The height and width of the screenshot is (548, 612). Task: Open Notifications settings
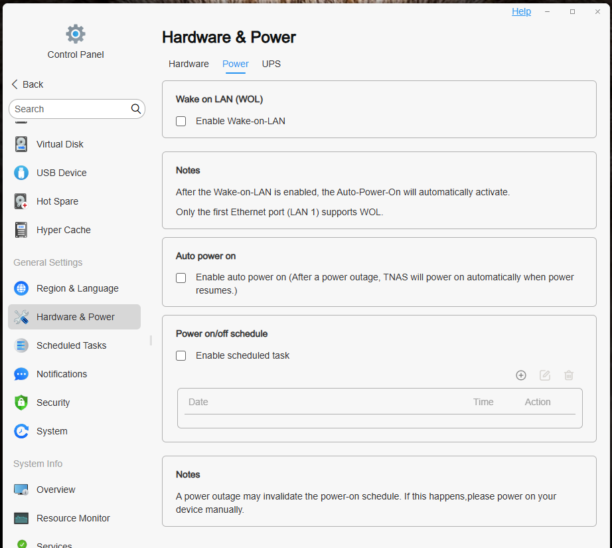[x=74, y=374]
